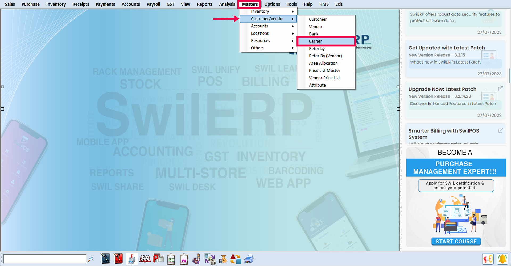Choose Carrier from the Customer/Vendor submenu
The image size is (511, 266).
point(326,41)
